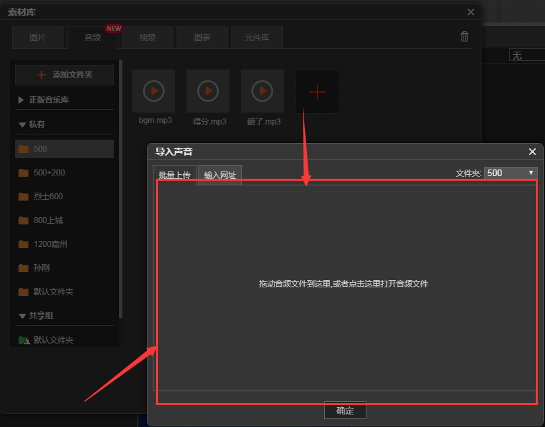The width and height of the screenshot is (545, 427).
Task: Click the shared green 默认文件夹 icon
Action: (24, 340)
